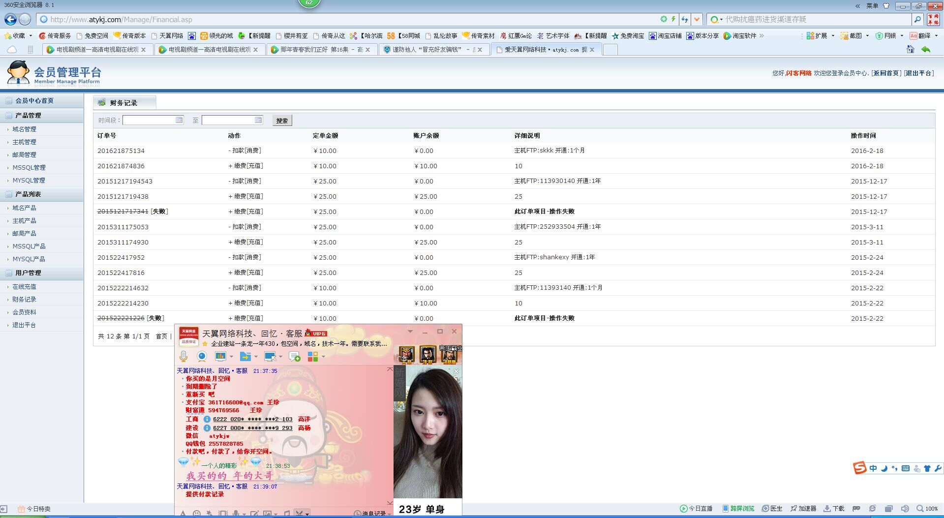Expand the bookmarks bar overflow chevron
944x518 pixels.
[762, 35]
